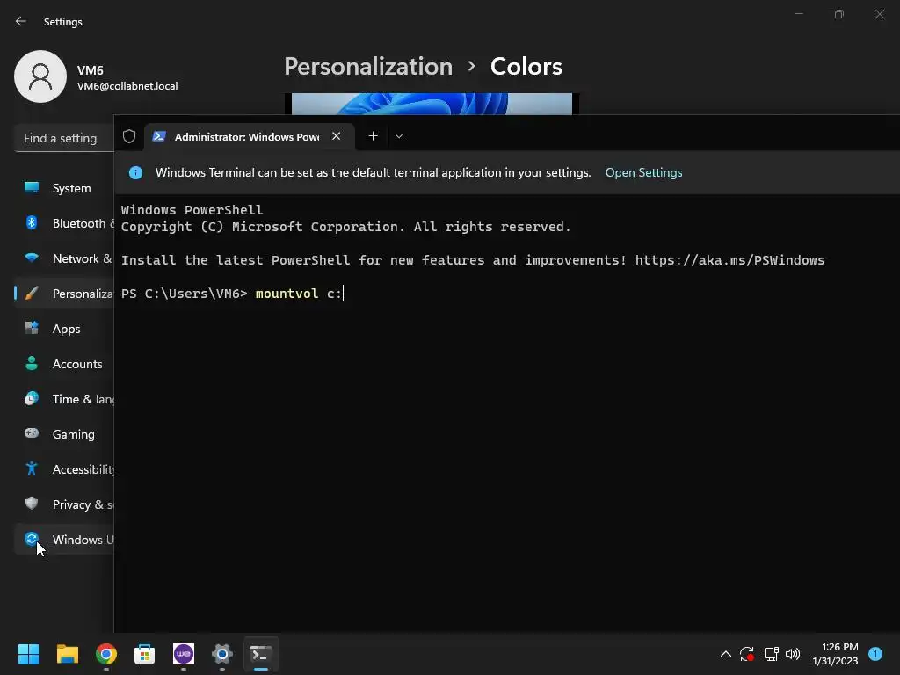Image resolution: width=900 pixels, height=675 pixels.
Task: Open the VM6 user profile avatar
Action: point(40,76)
